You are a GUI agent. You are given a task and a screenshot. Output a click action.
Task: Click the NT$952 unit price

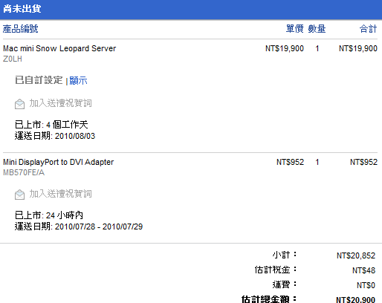pos(290,162)
